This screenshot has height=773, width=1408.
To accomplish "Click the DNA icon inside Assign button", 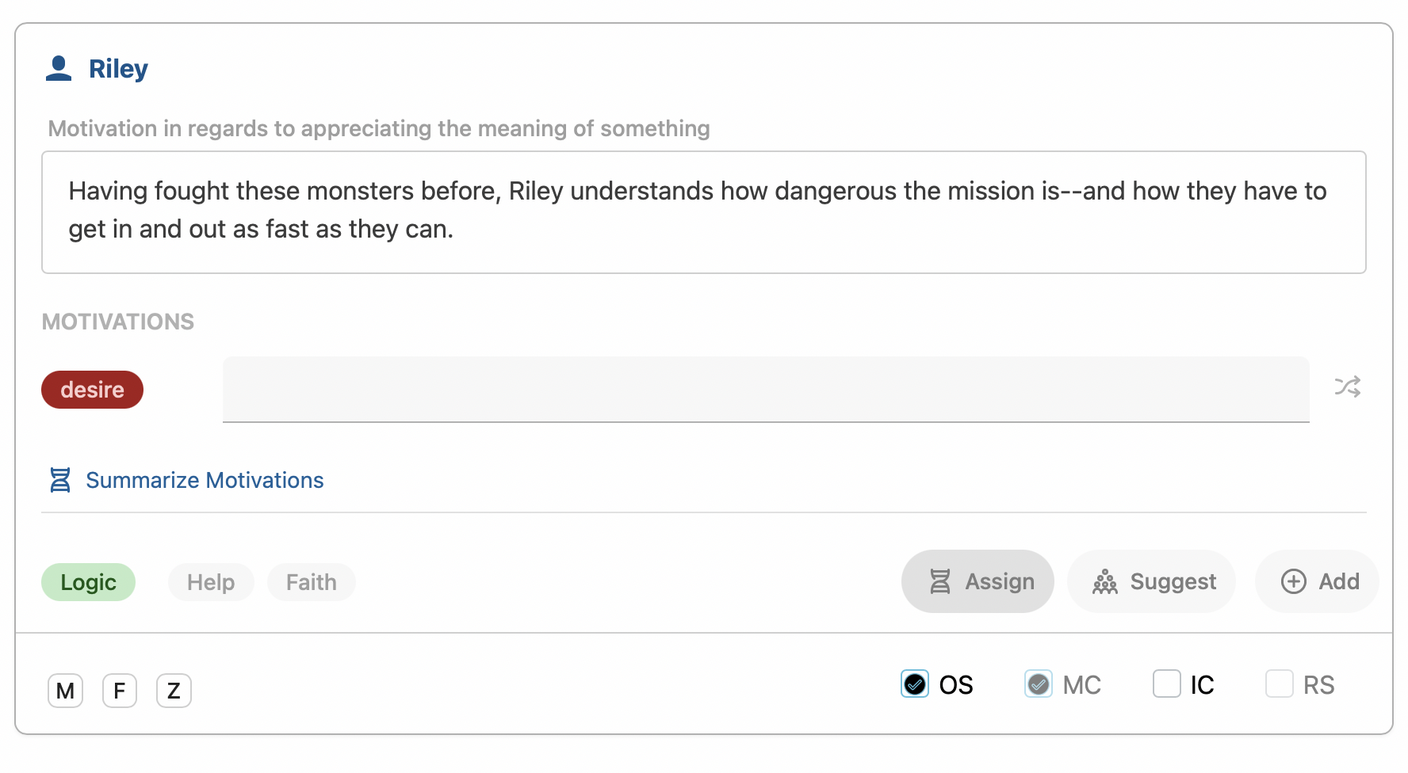I will pyautogui.click(x=940, y=581).
